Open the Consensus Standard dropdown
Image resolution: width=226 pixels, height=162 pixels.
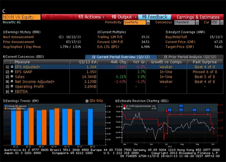pos(197,22)
